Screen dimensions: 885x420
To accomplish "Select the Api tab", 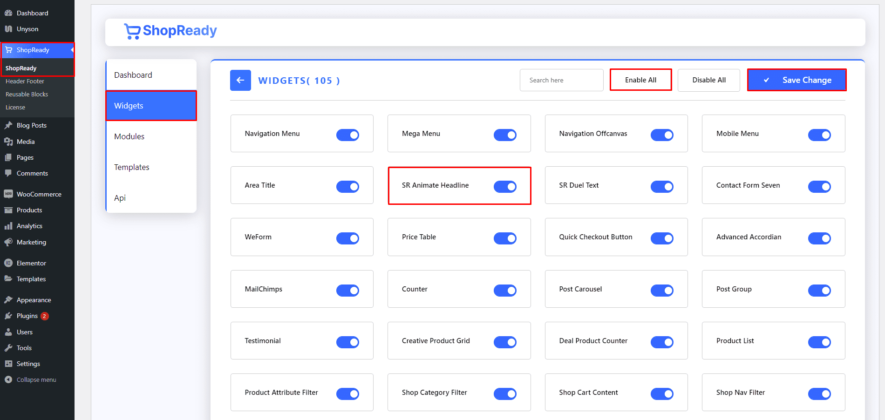I will [120, 198].
